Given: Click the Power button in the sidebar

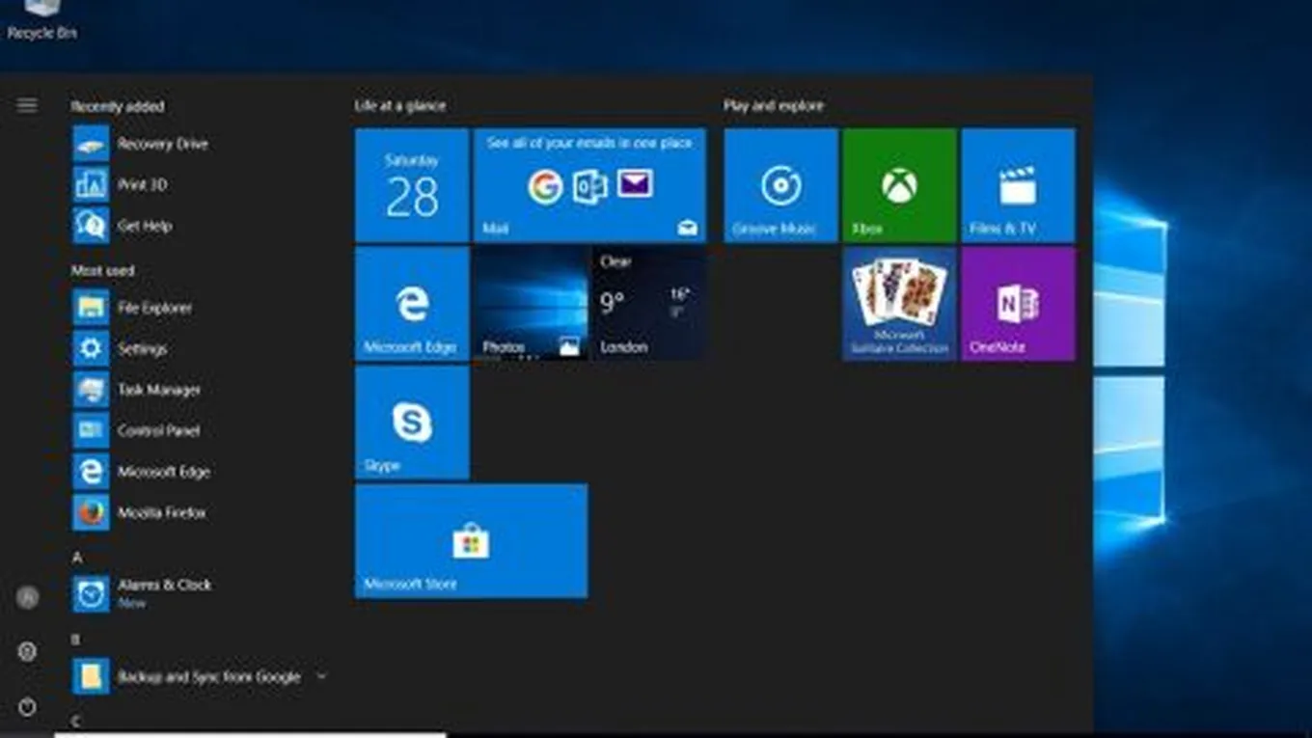Looking at the screenshot, I should (x=27, y=707).
